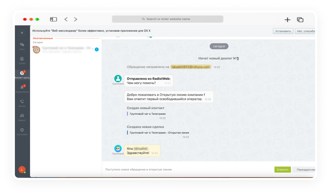Show tab overview icon in browser

click(300, 19)
